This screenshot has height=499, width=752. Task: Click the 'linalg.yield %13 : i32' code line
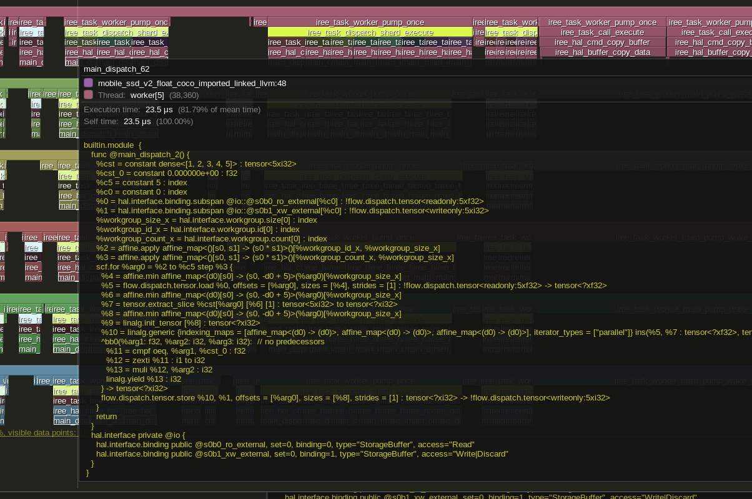click(144, 379)
